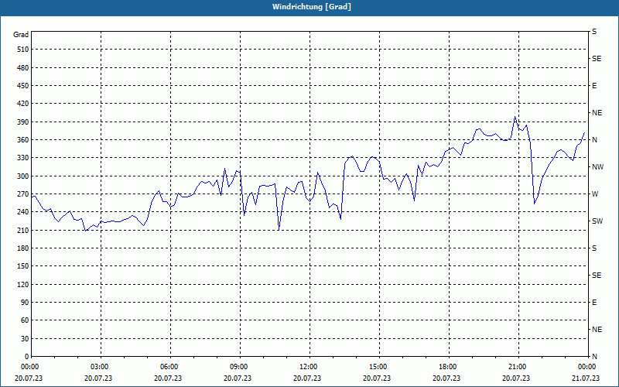Click the 18:00 time axis label

[447, 367]
